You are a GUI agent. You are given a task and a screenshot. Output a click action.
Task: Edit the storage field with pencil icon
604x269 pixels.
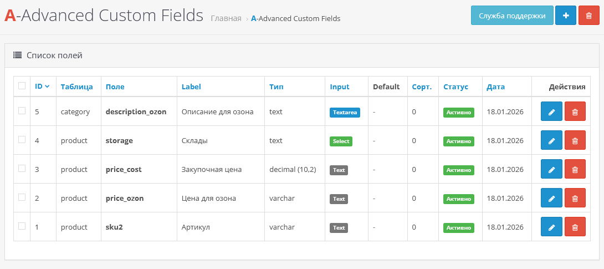pos(551,141)
